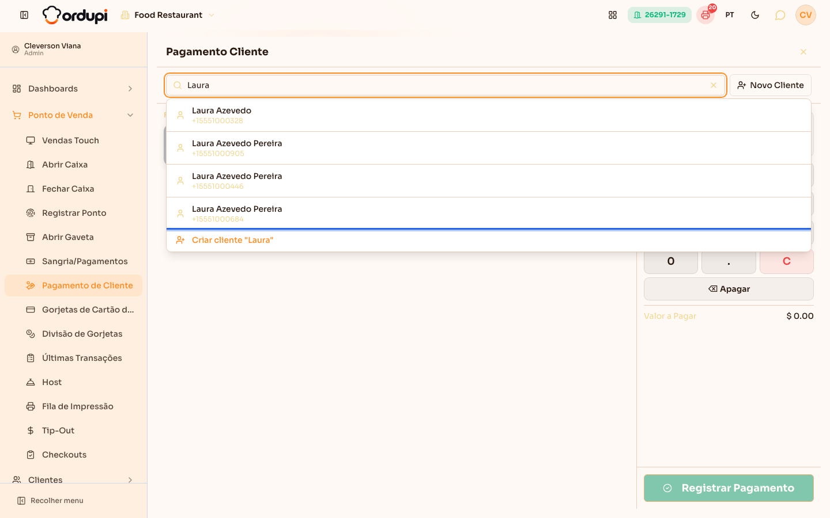This screenshot has width=830, height=518.
Task: Select Laura Azevedo Pereira with phone +15551000905
Action: [x=489, y=148]
